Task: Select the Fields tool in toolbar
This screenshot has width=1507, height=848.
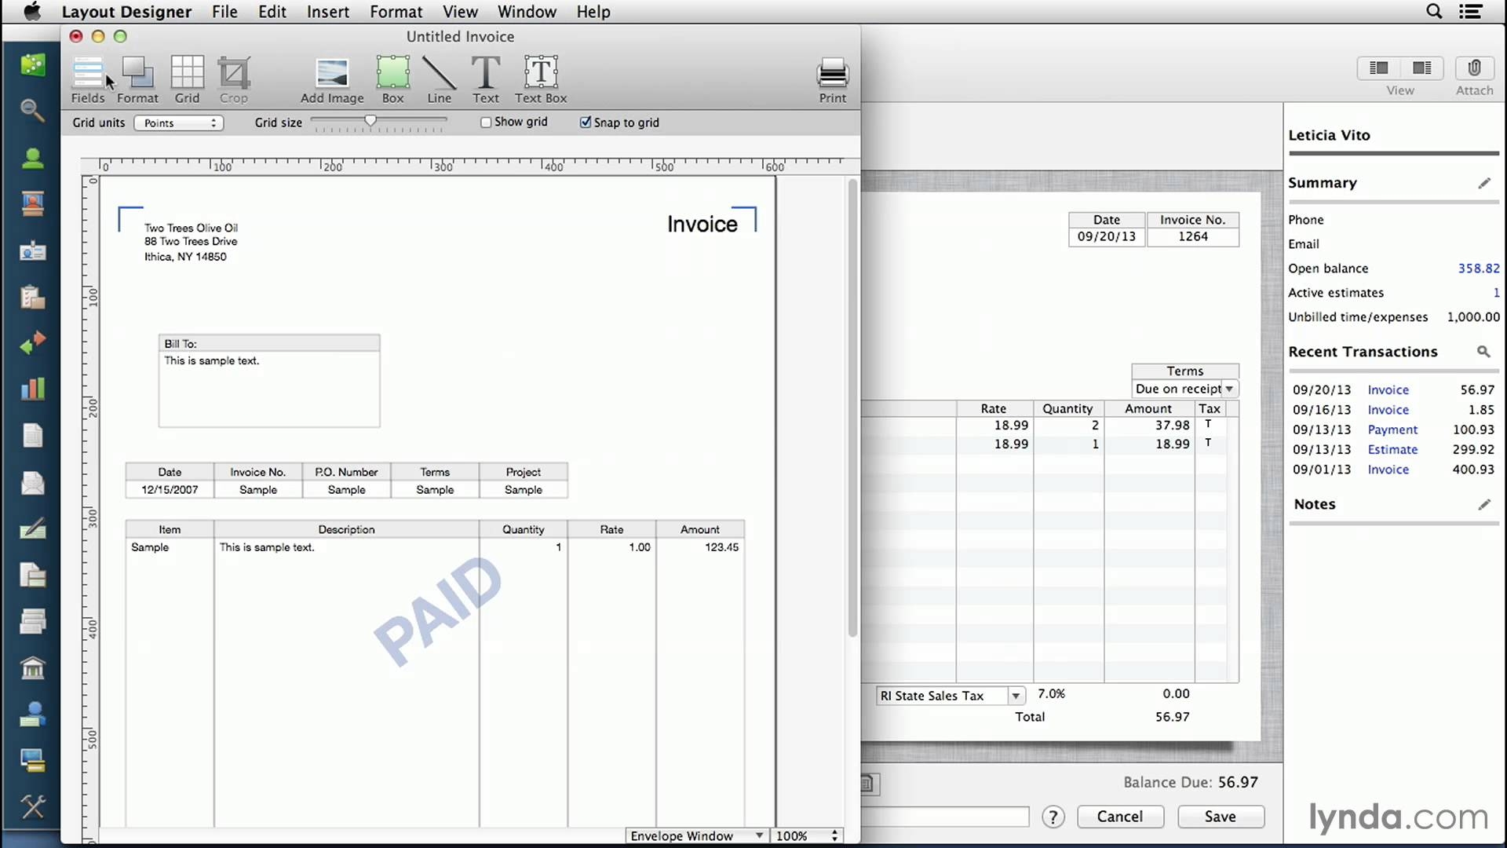Action: point(88,78)
